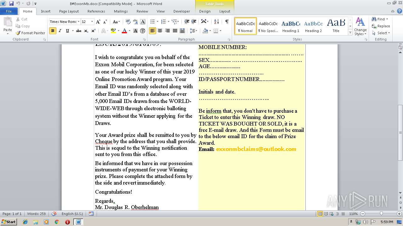Open Select dropdown in Editing group
The height and width of the screenshot is (226, 403).
point(381,33)
